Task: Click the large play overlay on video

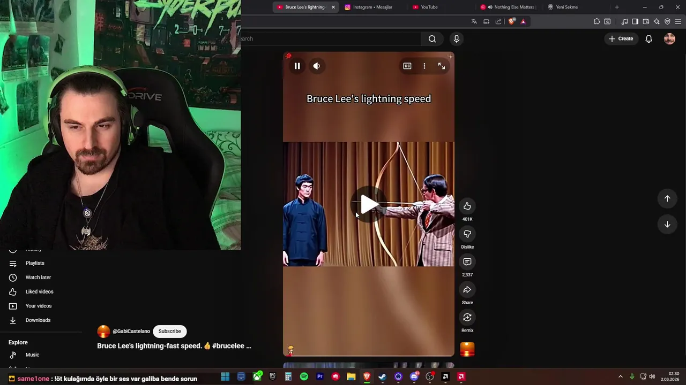Action: tap(368, 204)
